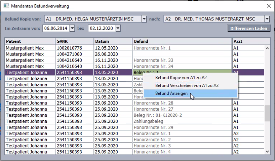The height and width of the screenshot is (161, 275).
Task: Click the Differenzen Laden button
Action: tap(249, 29)
